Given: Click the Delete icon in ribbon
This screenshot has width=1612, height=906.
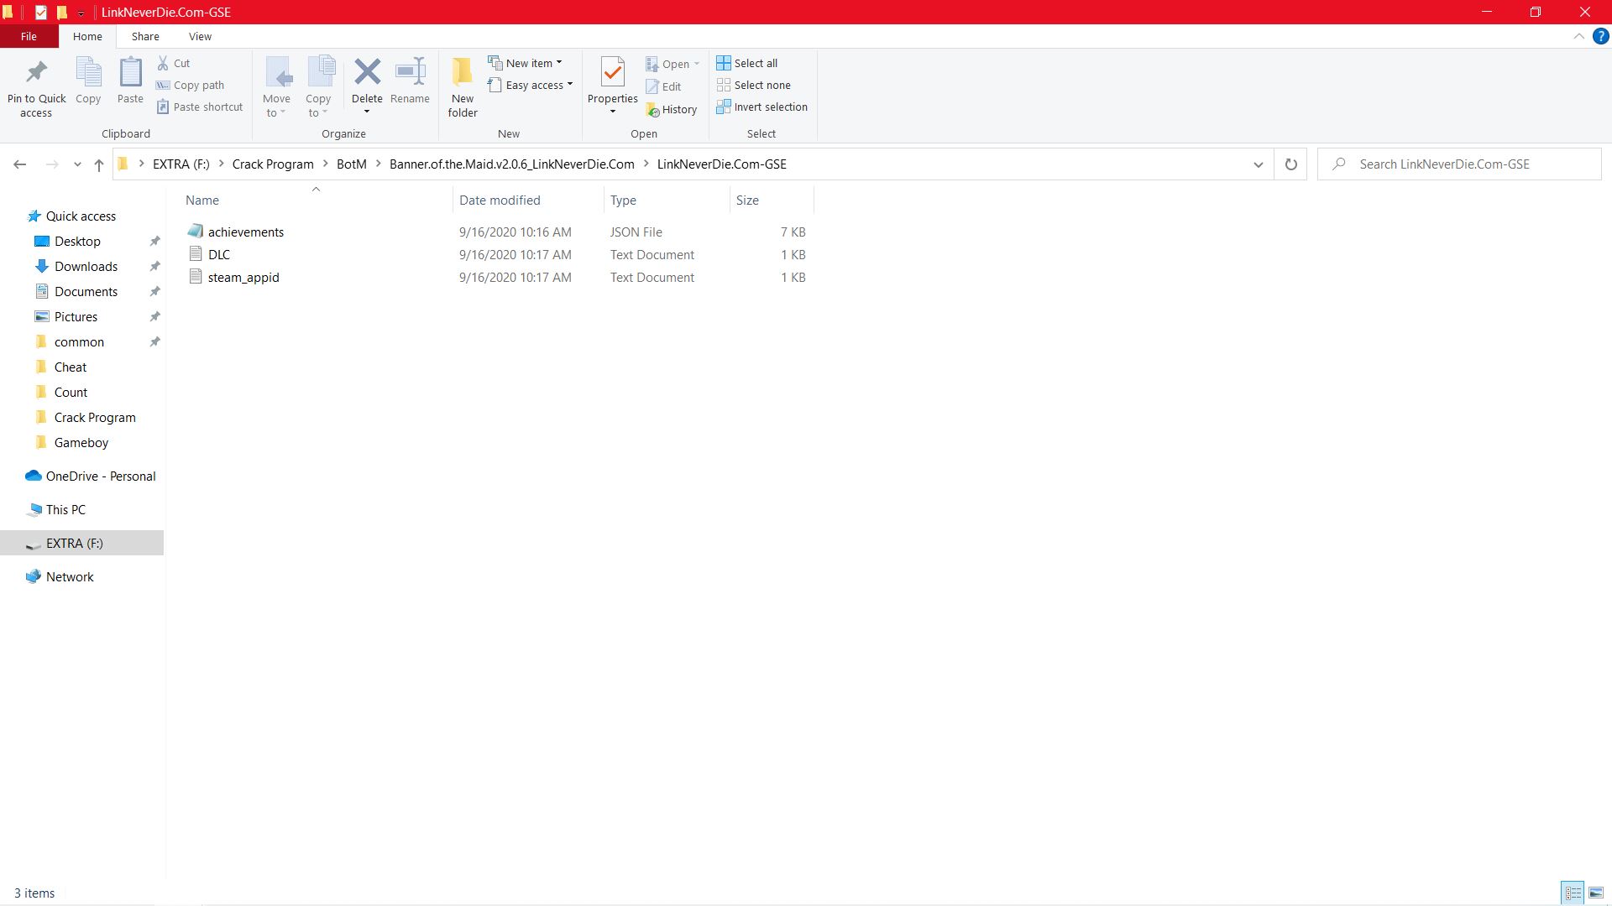Looking at the screenshot, I should click(x=367, y=73).
